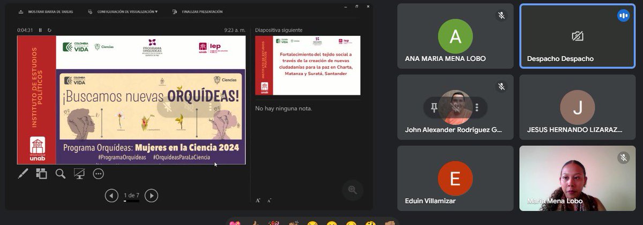Image resolution: width=643 pixels, height=225 pixels.
Task: Click the 'No hay ninguna nota.' notes text
Action: (x=283, y=108)
